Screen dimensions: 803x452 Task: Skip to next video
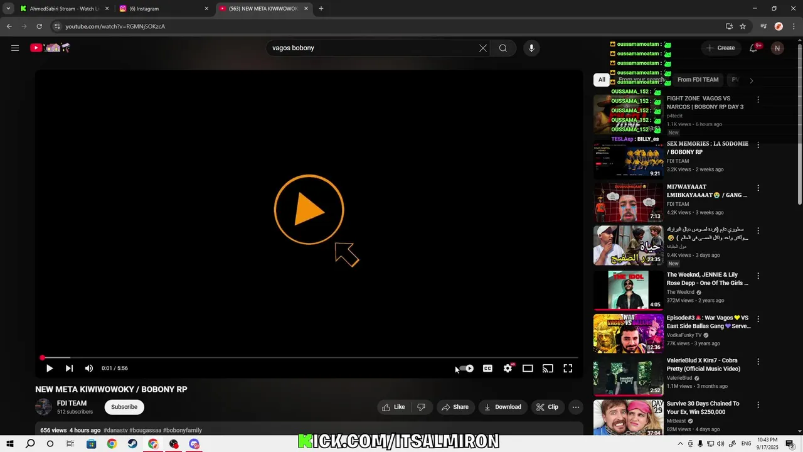[x=69, y=369]
